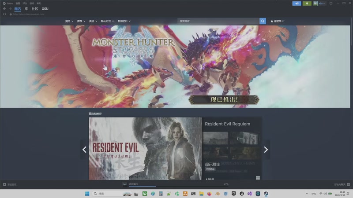Open Epic Games Launcher taskbar icon
The height and width of the screenshot is (198, 353).
pos(233,194)
